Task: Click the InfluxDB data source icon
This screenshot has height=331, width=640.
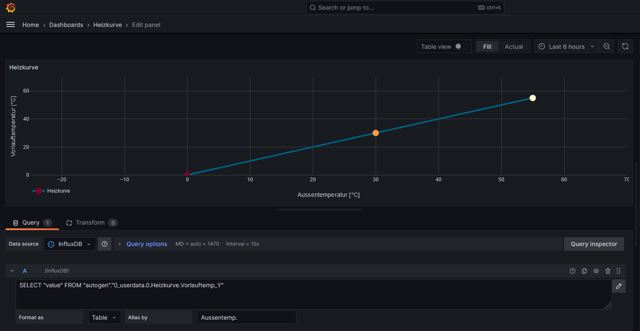Action: (51, 244)
